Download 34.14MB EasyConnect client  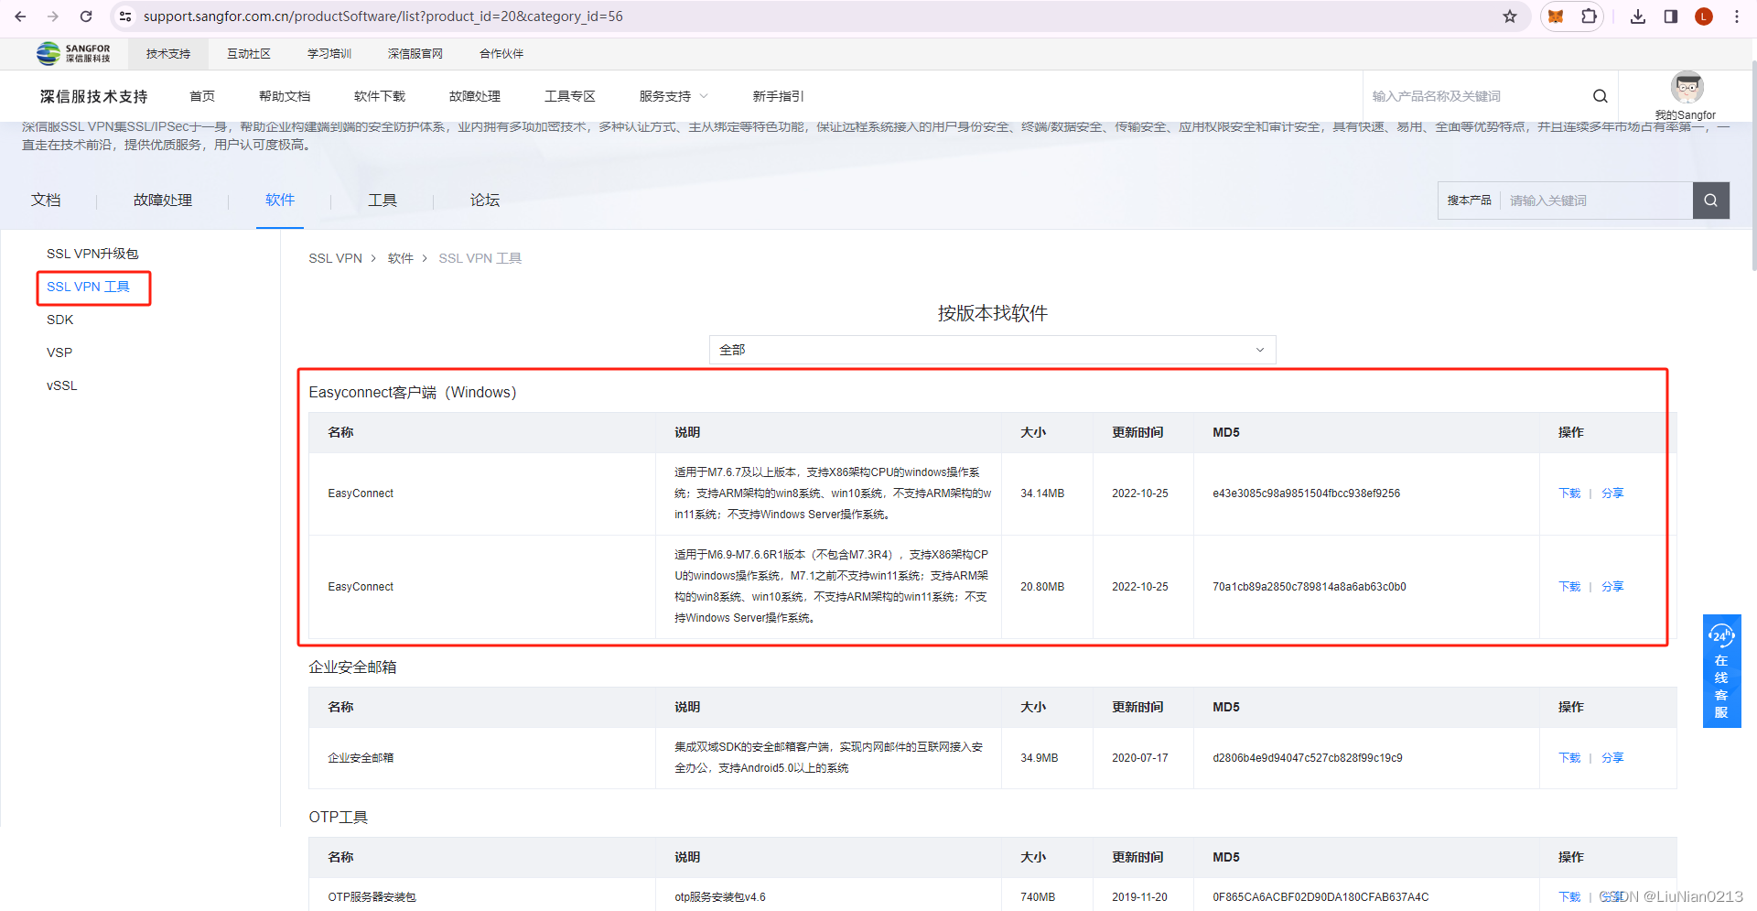click(1569, 493)
